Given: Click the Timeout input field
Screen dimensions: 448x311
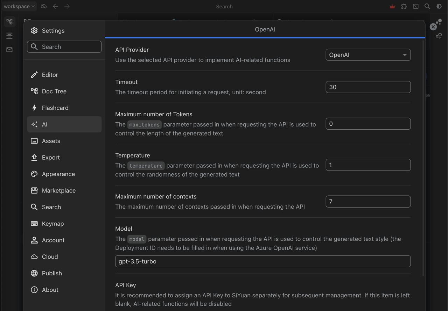Looking at the screenshot, I should (368, 87).
